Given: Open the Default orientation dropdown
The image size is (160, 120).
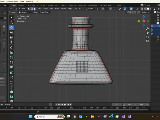Looking at the screenshot, I should [x=25, y=12].
